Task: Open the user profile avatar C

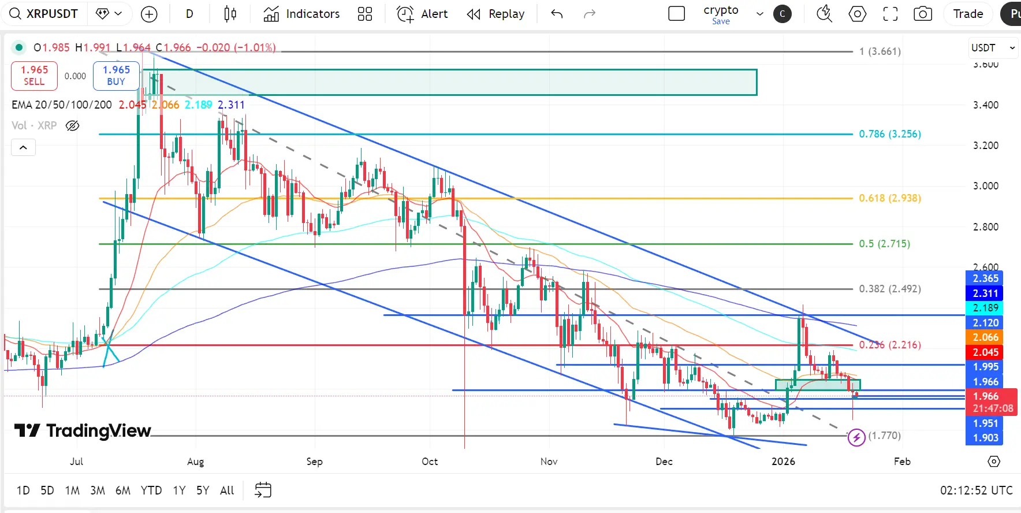Action: [782, 14]
